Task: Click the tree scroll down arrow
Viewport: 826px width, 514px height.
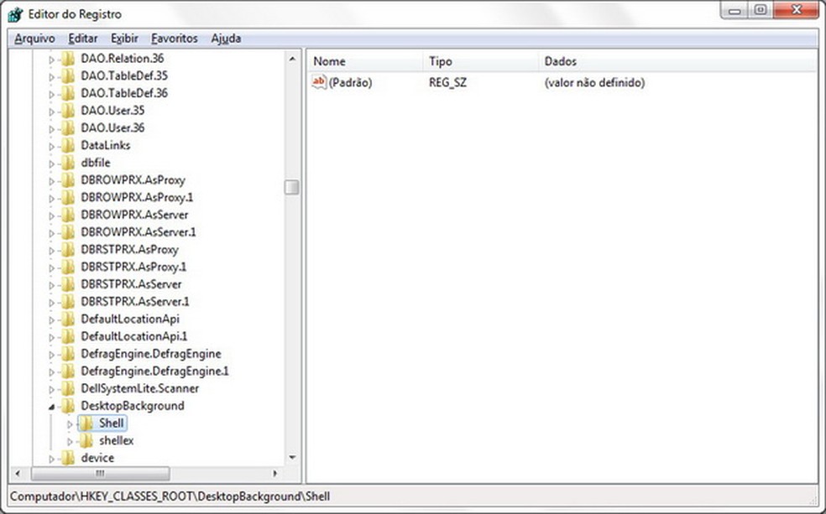Action: coord(292,458)
